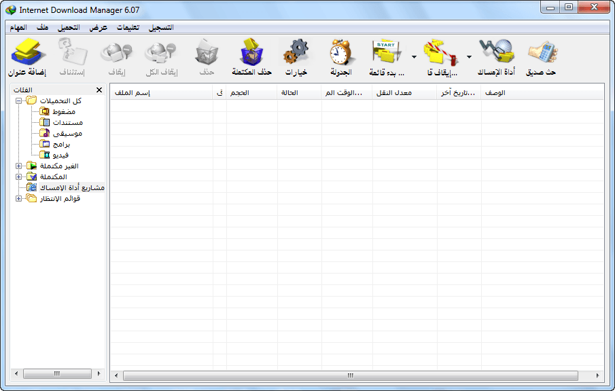Sort by Size (الحجم) column header

251,92
